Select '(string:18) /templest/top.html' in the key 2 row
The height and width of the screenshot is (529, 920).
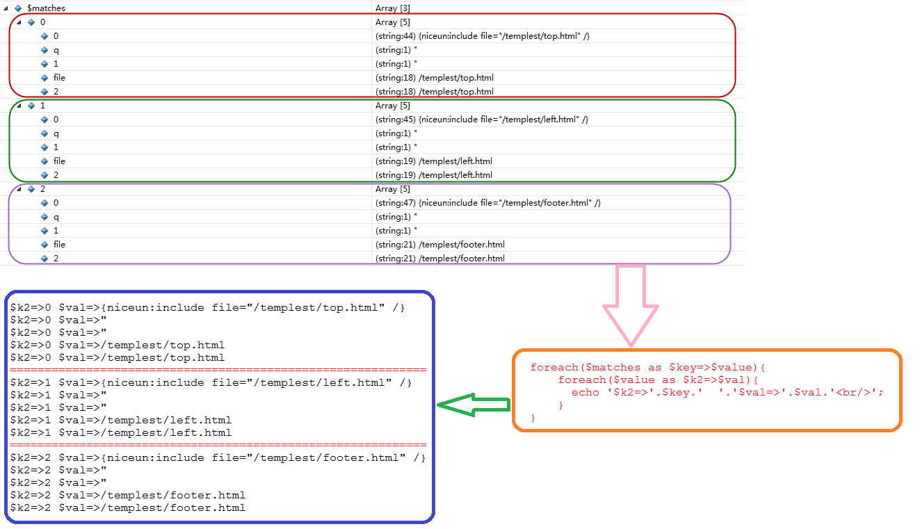[435, 92]
